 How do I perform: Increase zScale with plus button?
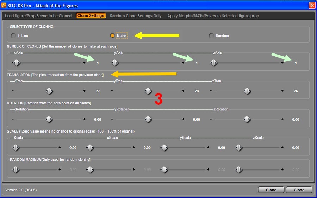282,147
